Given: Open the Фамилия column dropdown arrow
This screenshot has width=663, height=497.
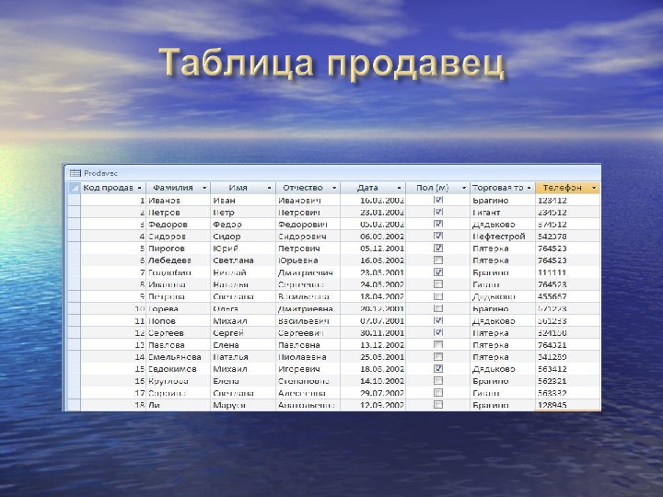Looking at the screenshot, I should tap(204, 188).
